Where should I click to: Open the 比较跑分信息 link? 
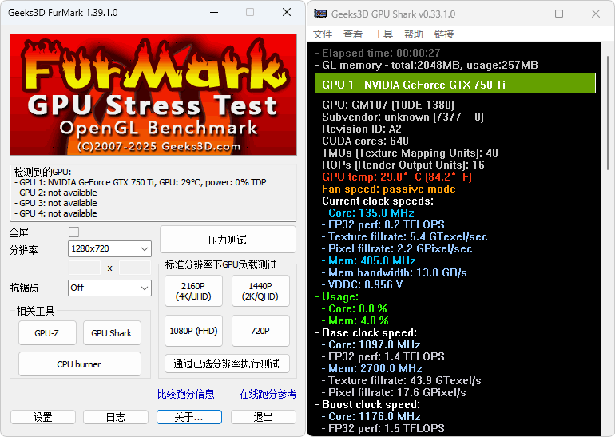click(x=186, y=394)
